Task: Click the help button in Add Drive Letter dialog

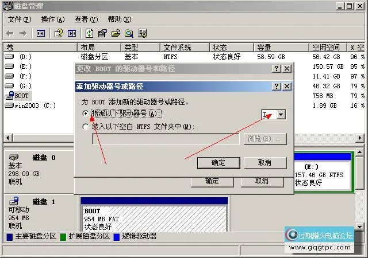Action: (277, 87)
